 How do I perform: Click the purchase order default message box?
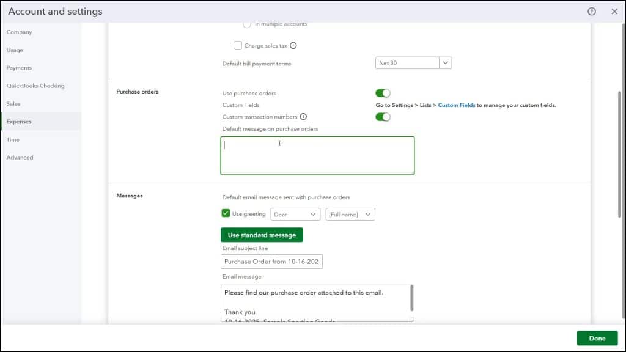click(x=317, y=155)
